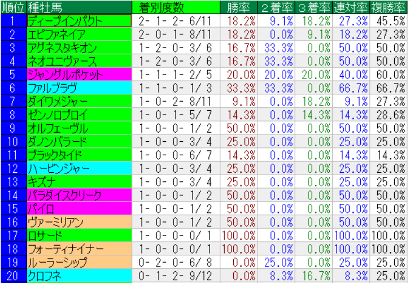Select the ダイワメジャー entry
This screenshot has width=410, height=283.
point(79,101)
